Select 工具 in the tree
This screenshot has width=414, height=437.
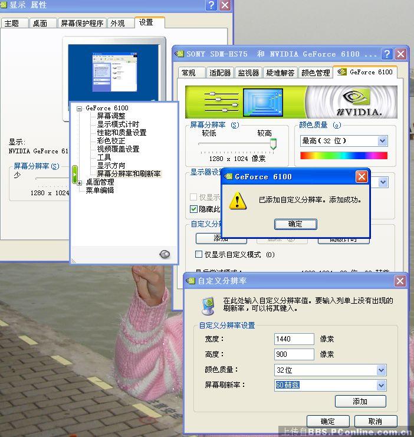click(104, 157)
